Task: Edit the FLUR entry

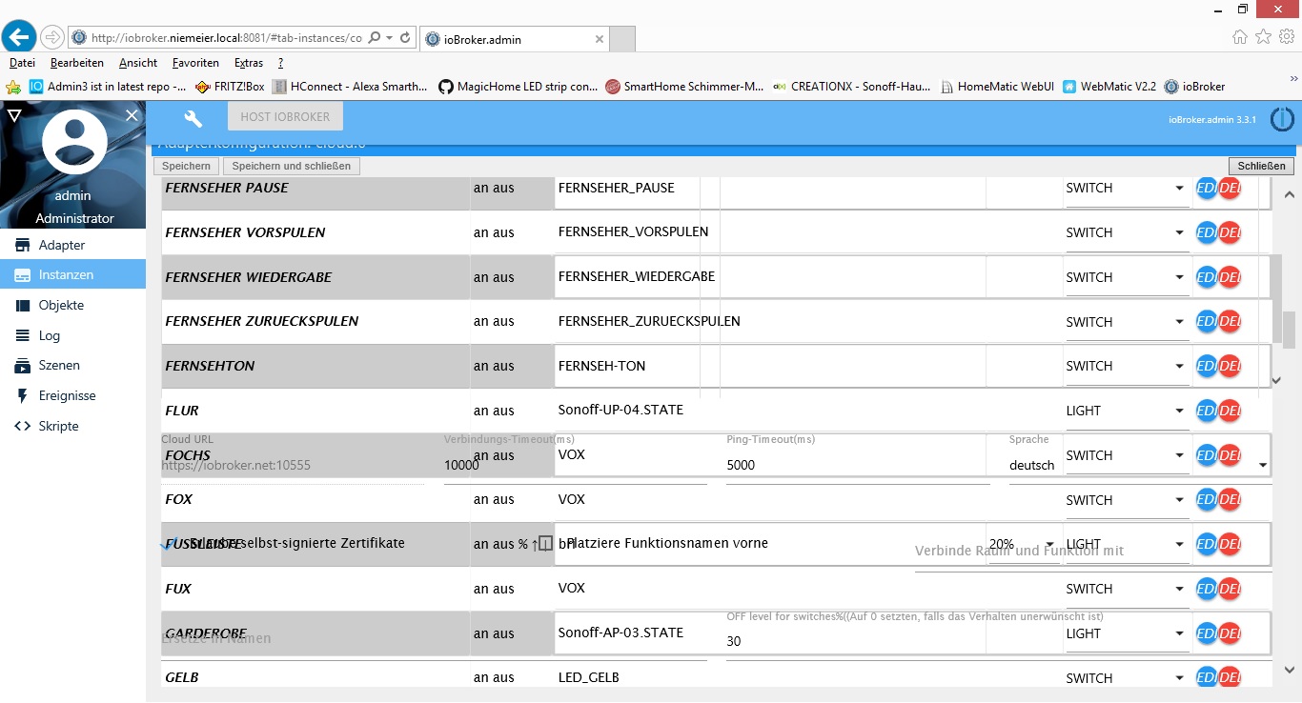Action: (1207, 411)
